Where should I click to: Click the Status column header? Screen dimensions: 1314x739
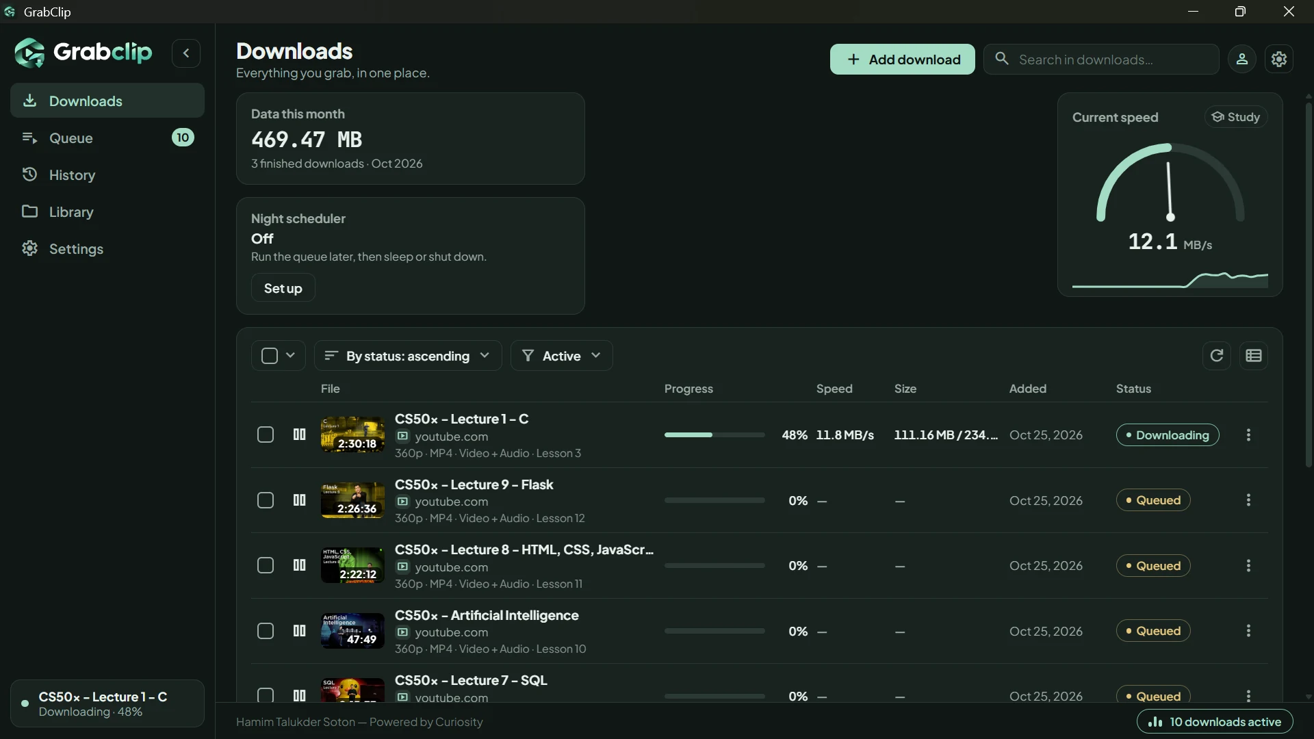click(1133, 389)
